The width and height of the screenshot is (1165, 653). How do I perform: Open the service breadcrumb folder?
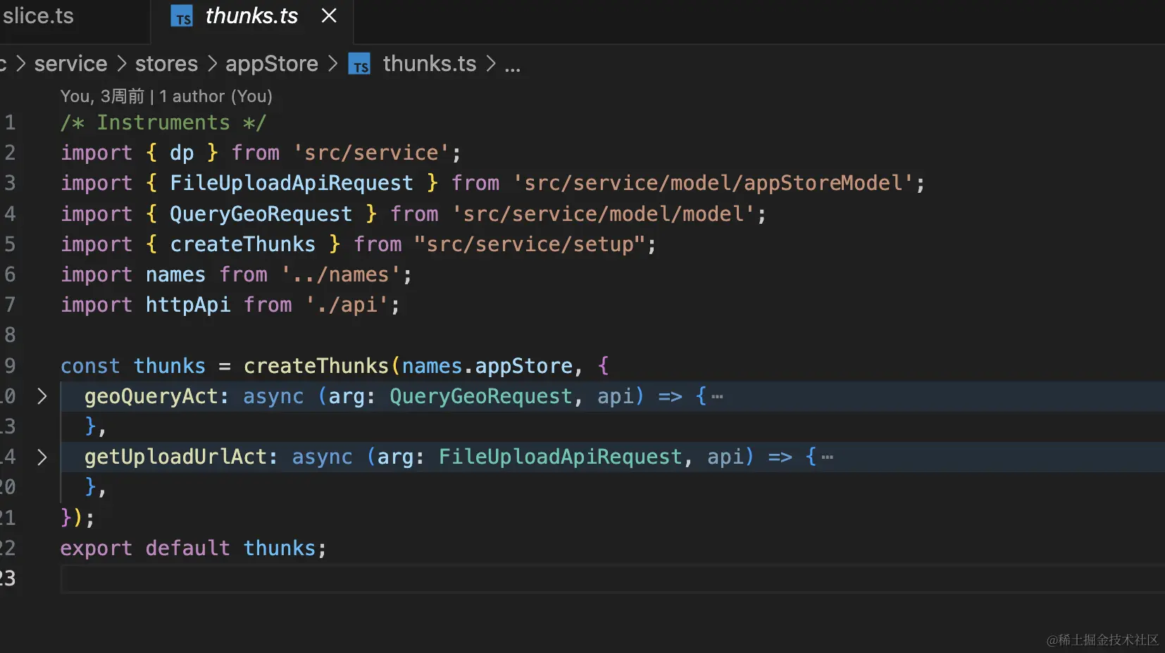point(70,64)
